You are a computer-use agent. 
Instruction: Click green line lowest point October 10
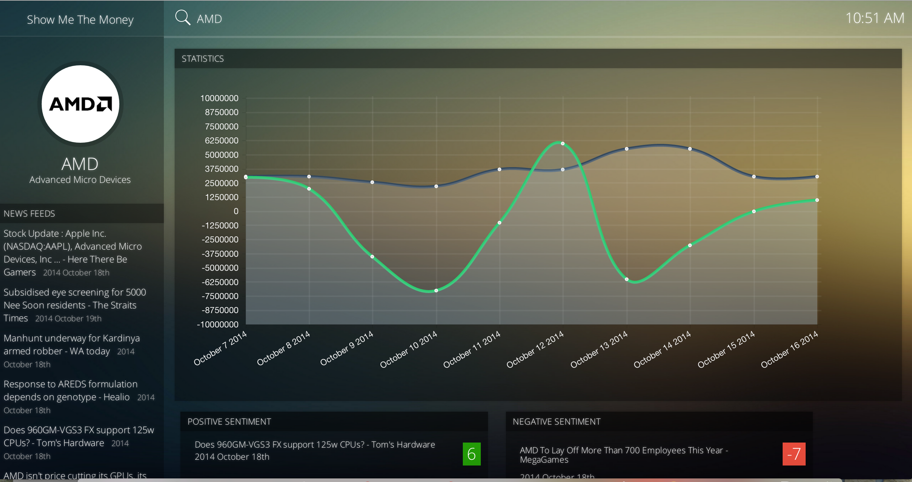coord(436,290)
